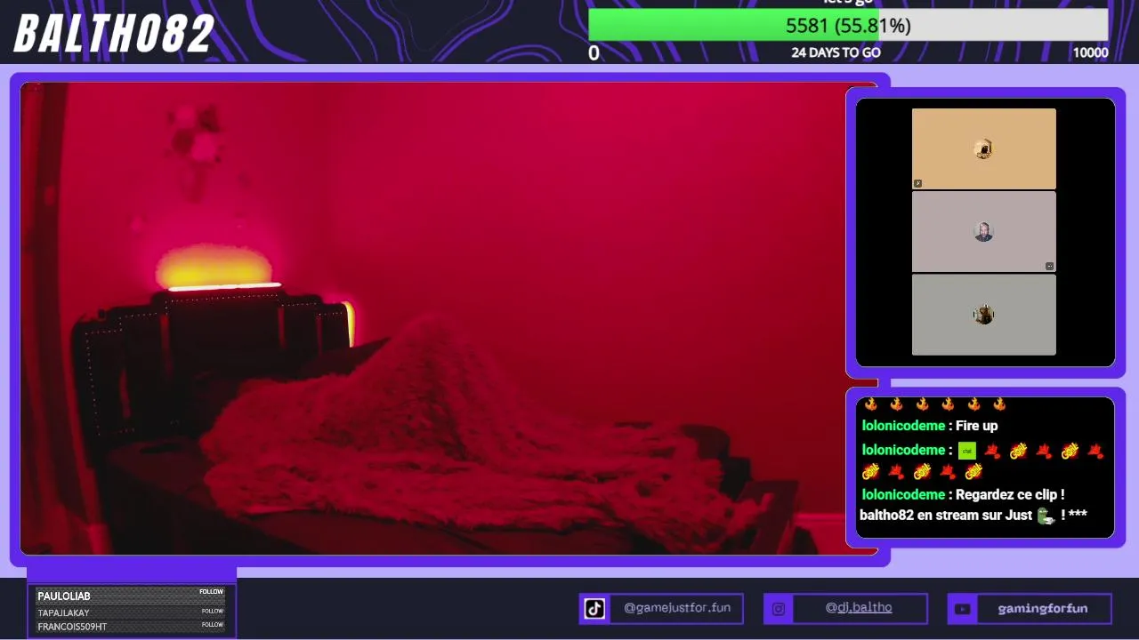
Task: Click the avatar in the bottom participant tile
Action: 983,315
